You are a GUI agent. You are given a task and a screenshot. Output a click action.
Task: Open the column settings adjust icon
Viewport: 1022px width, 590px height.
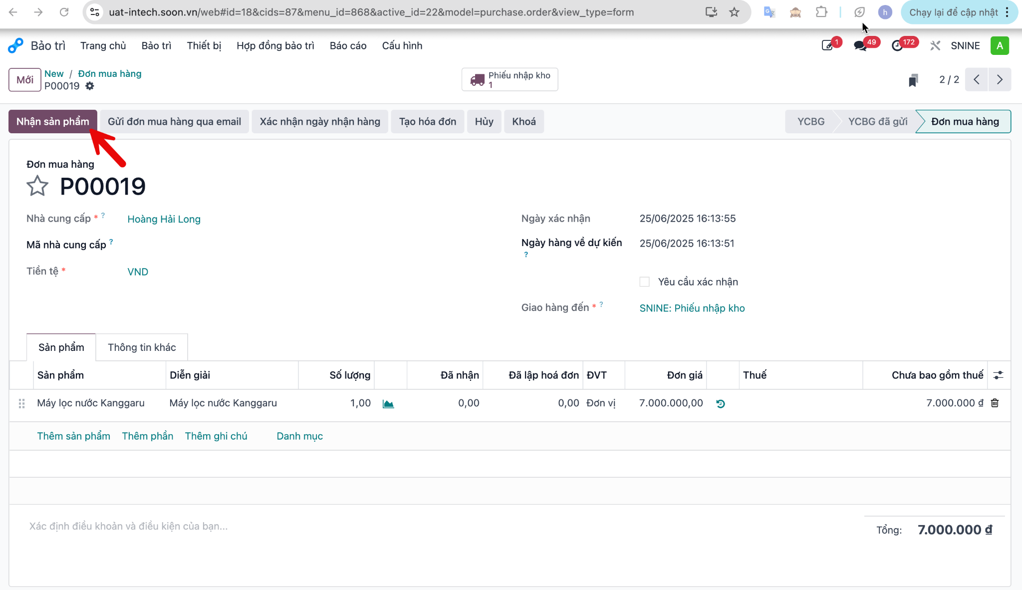click(x=998, y=375)
